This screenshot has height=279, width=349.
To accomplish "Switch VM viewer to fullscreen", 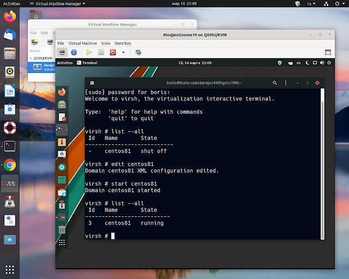I will [328, 52].
